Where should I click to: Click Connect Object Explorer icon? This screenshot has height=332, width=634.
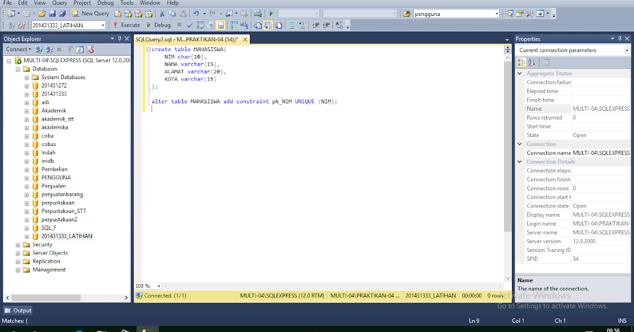click(39, 49)
